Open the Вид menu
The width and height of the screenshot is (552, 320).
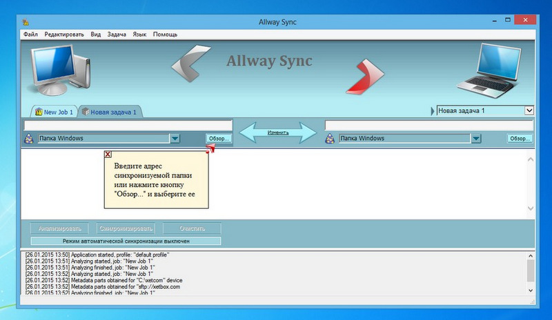(x=95, y=34)
